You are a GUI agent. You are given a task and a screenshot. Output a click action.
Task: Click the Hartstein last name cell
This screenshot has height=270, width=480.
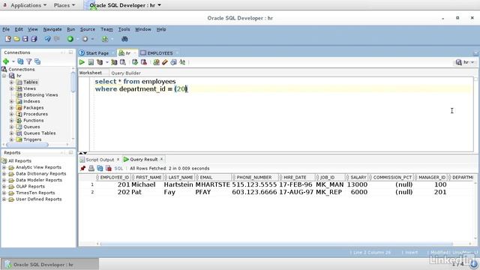[178, 184]
